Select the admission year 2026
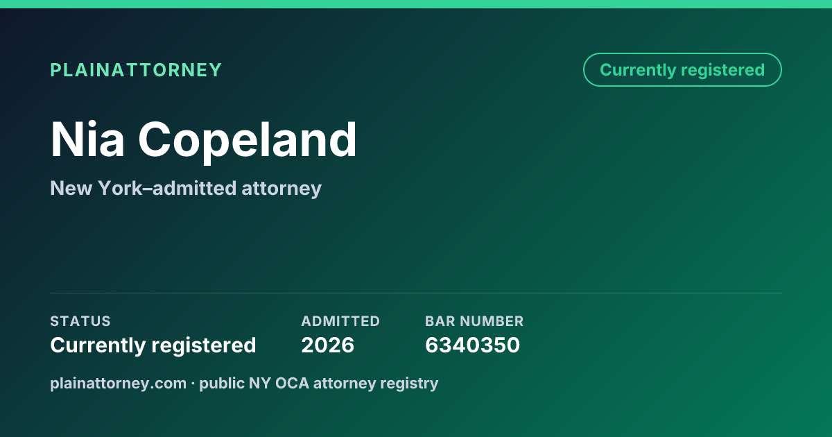The image size is (832, 437). point(328,345)
